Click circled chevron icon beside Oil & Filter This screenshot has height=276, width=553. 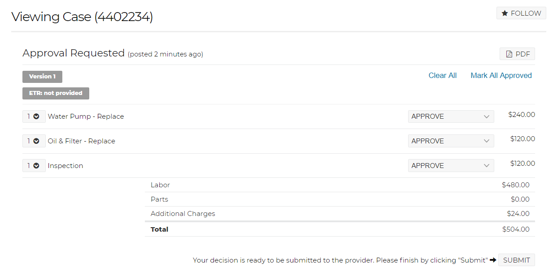[x=36, y=141]
